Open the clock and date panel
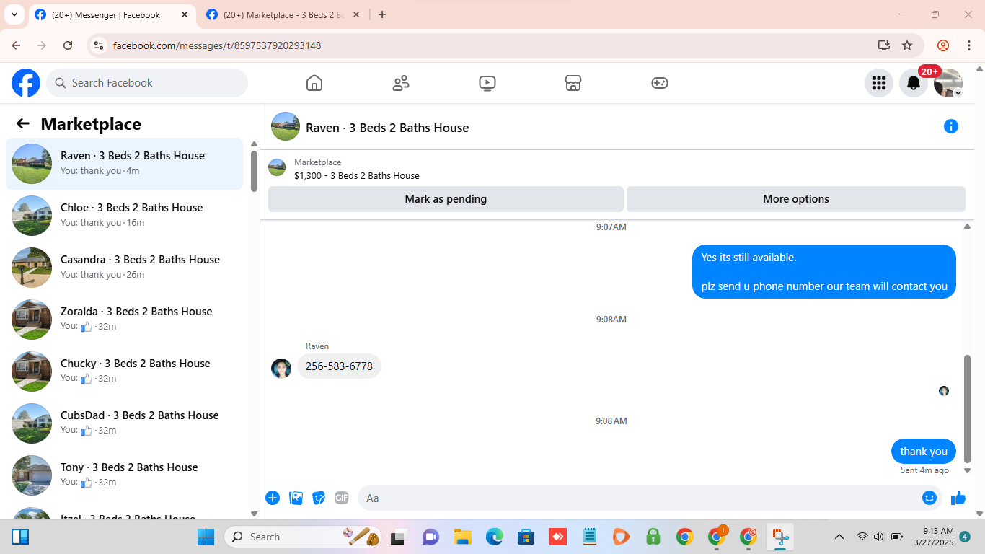Screen dimensions: 985x554 click(x=934, y=537)
